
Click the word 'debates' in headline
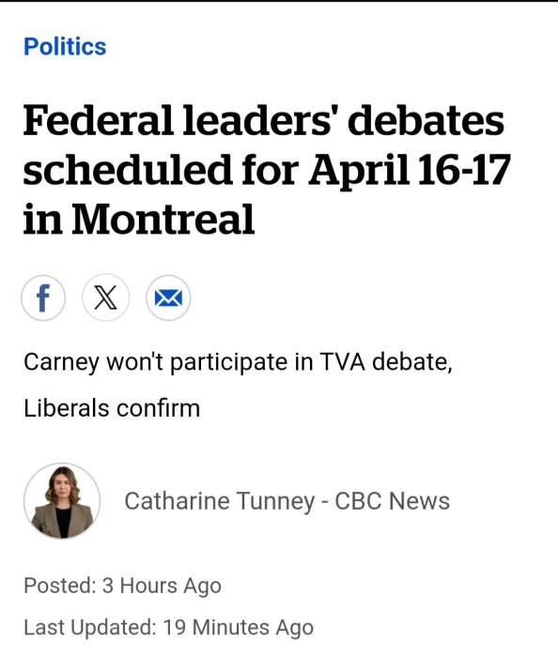(426, 121)
